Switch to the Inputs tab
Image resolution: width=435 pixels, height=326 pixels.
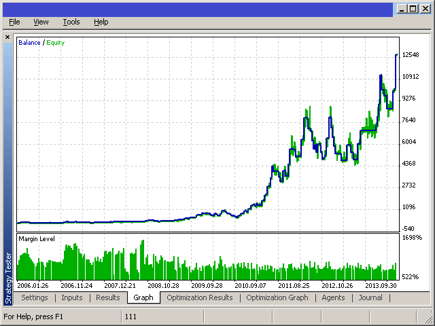(x=72, y=297)
